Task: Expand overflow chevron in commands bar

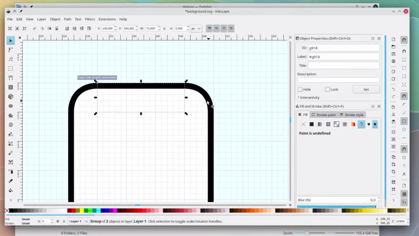Action: [x=393, y=200]
